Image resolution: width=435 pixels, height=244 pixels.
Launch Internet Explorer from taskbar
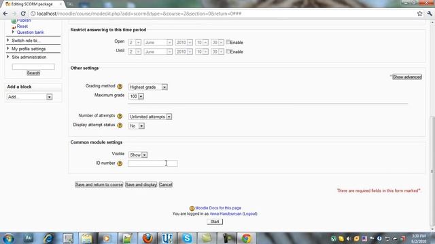pyautogui.click(x=48, y=238)
